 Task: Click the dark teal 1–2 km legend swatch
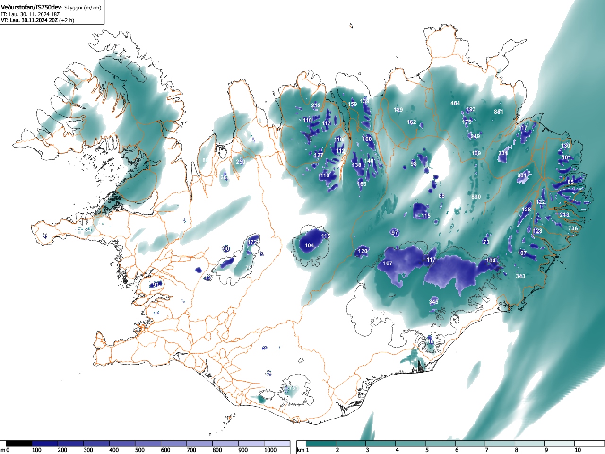click(322, 444)
